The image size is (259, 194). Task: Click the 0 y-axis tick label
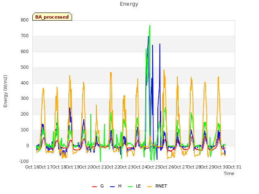pos(28,146)
